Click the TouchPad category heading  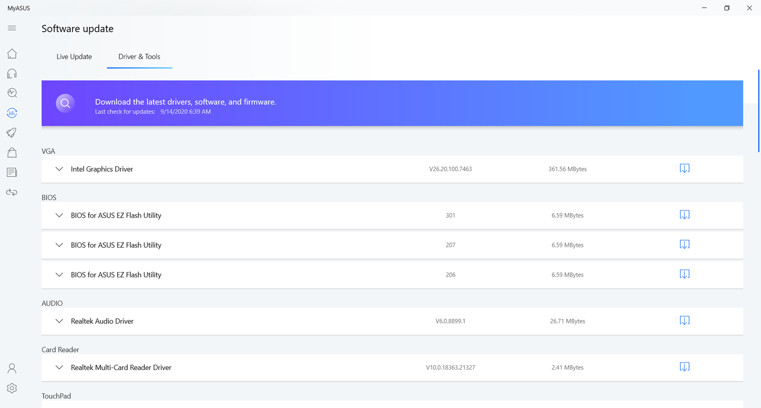tap(56, 396)
